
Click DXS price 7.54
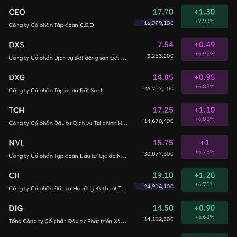165,45
